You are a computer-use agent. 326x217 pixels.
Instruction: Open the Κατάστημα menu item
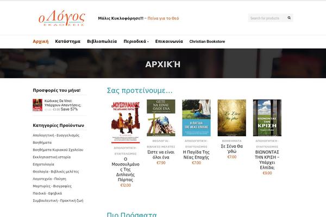tap(67, 41)
